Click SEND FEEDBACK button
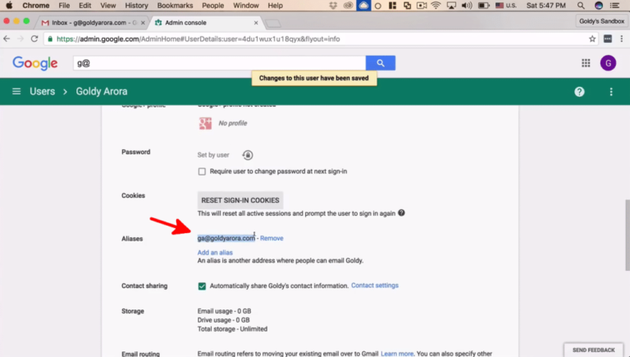This screenshot has height=357, width=630. (593, 350)
